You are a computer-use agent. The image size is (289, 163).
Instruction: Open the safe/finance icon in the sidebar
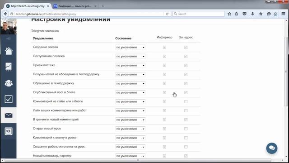(x=9, y=131)
